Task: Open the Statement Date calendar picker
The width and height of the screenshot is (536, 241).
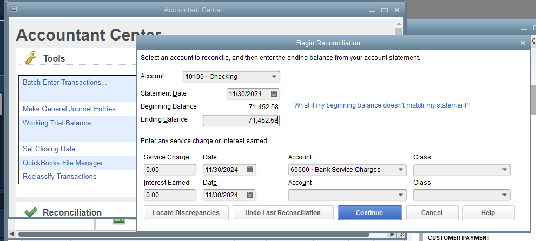Action: (x=274, y=93)
